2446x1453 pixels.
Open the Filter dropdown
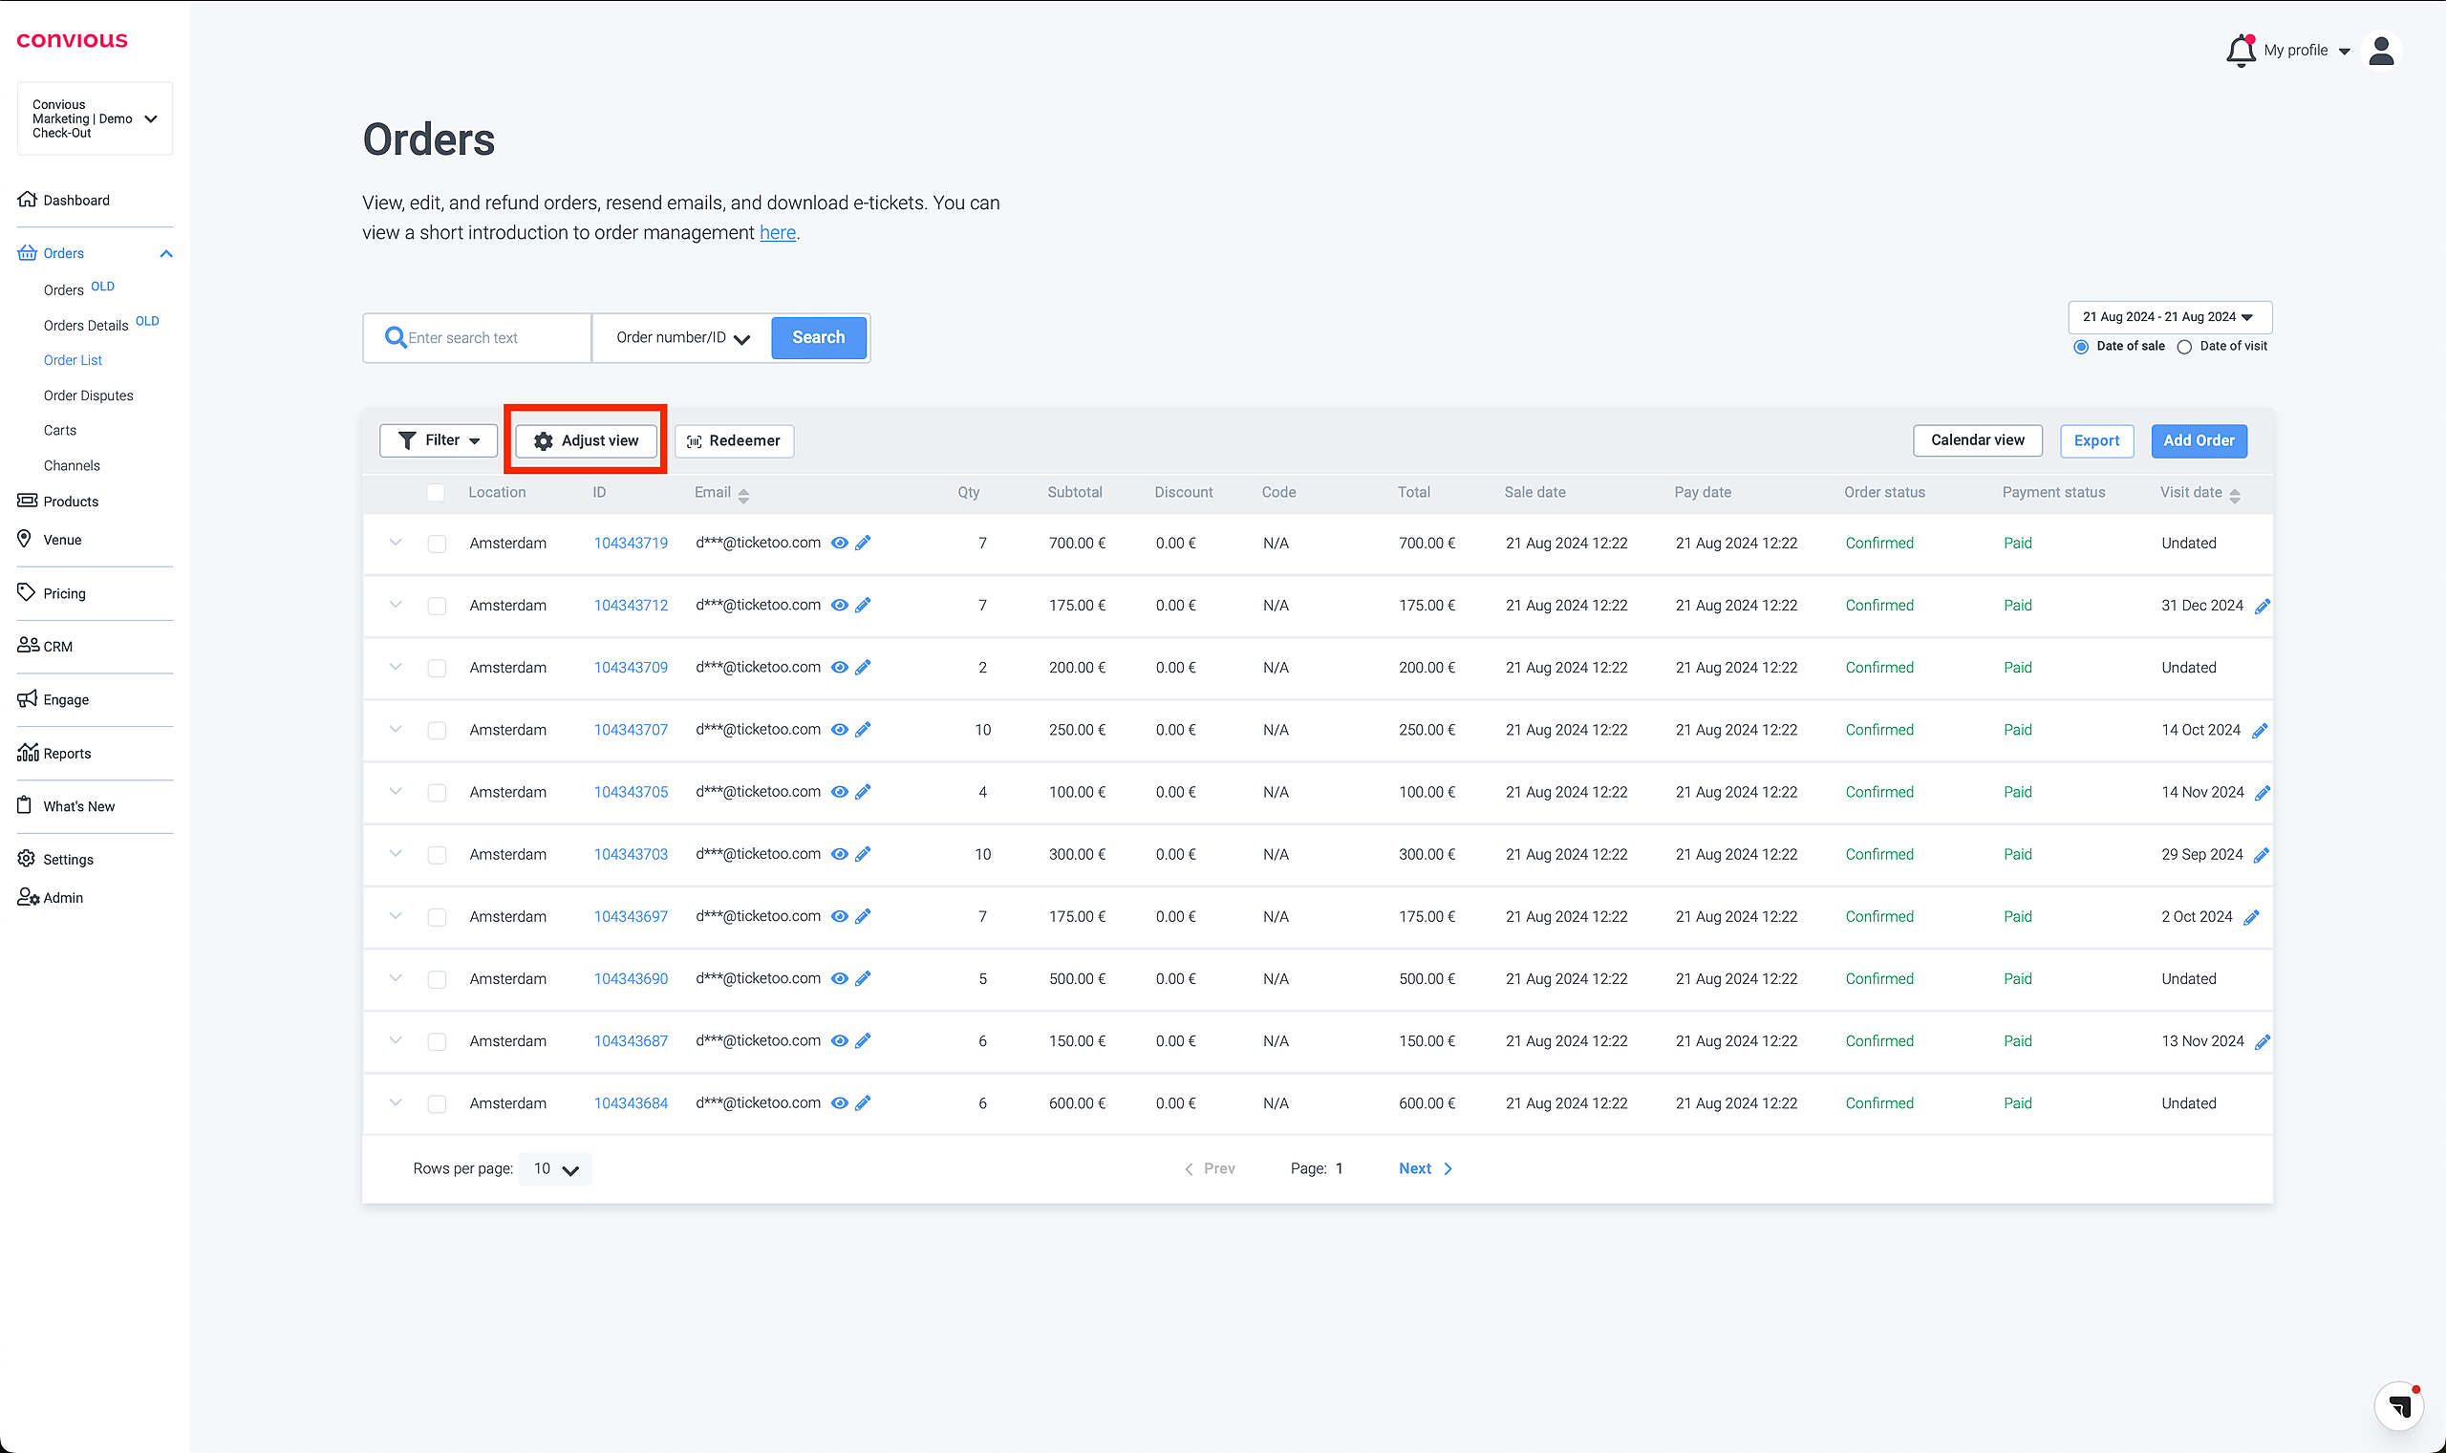coord(440,440)
